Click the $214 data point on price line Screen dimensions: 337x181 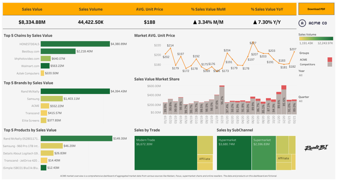(x=170, y=48)
